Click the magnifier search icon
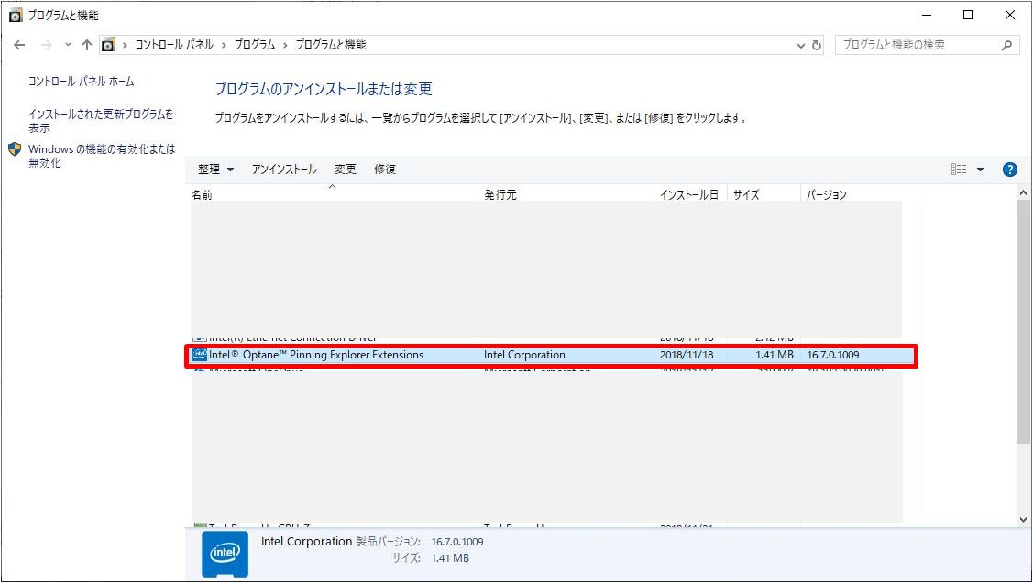Viewport: 1033px width, 583px height. [1006, 45]
